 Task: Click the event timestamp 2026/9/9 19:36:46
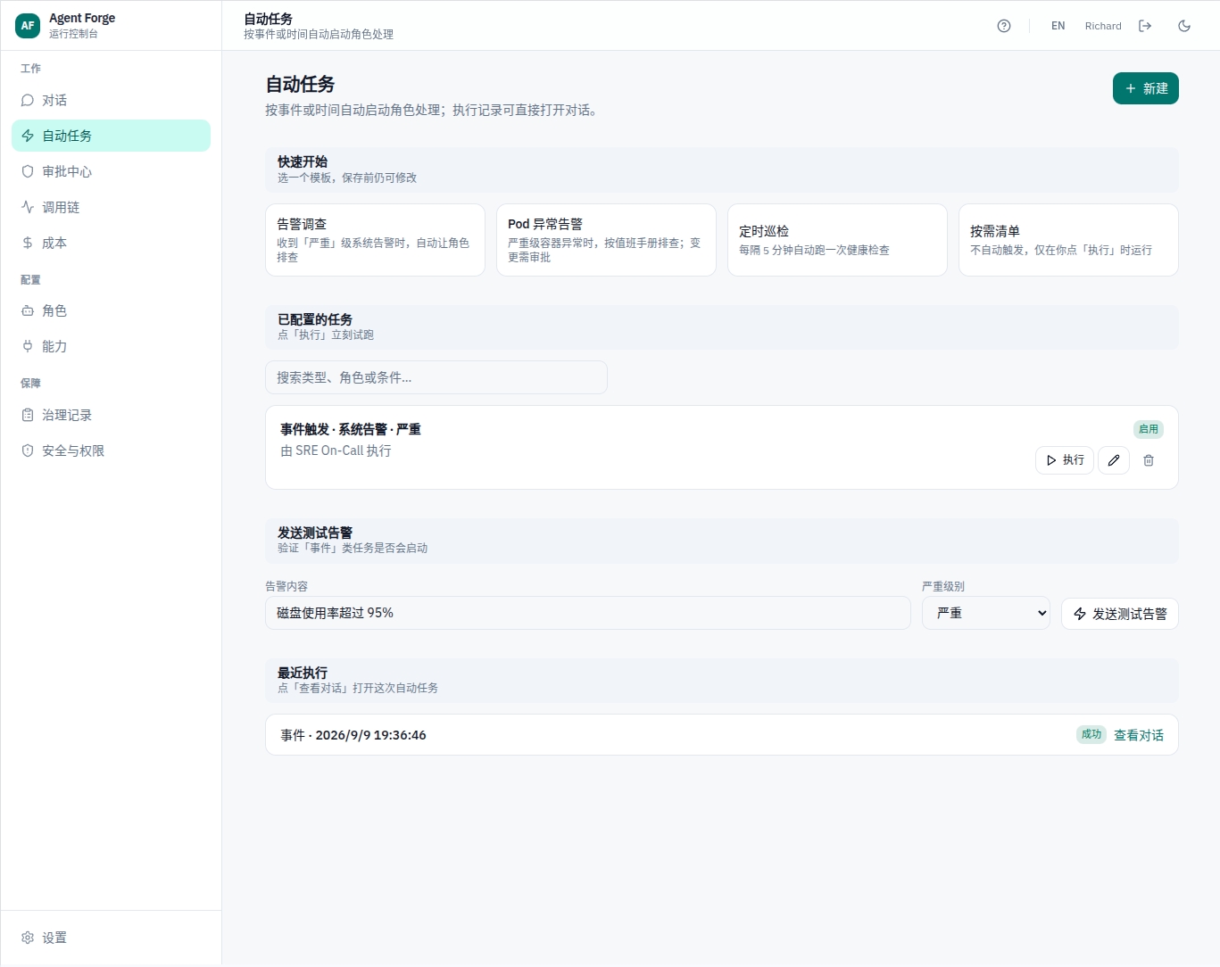point(370,735)
